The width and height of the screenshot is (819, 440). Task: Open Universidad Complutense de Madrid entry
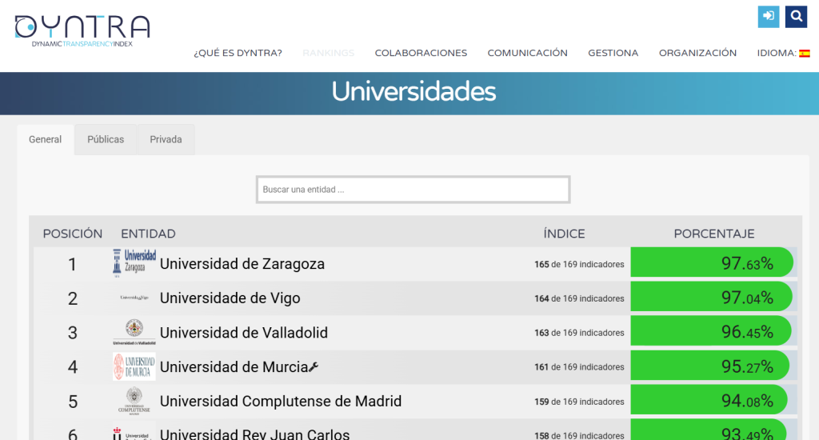tap(280, 402)
